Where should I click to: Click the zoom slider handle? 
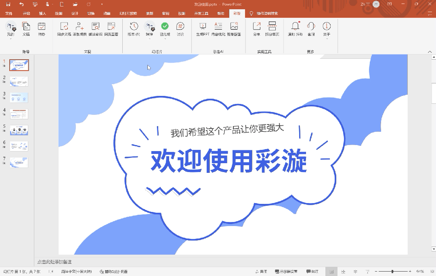[x=392, y=271]
